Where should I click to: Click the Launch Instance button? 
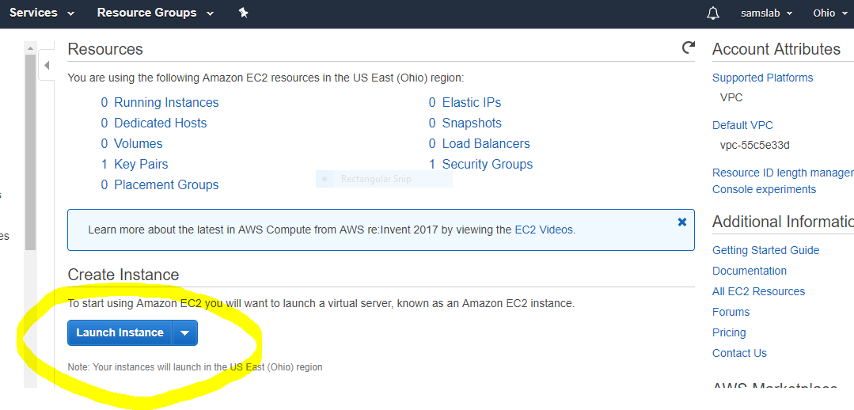120,332
